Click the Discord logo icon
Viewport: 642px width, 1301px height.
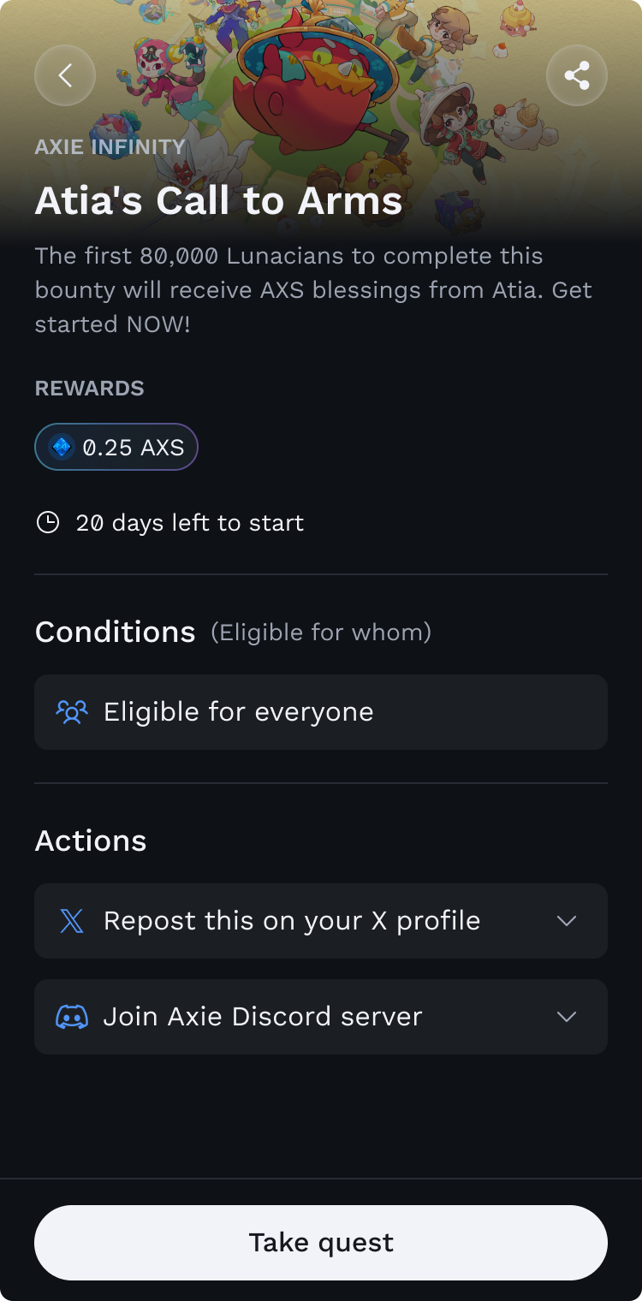point(72,1017)
